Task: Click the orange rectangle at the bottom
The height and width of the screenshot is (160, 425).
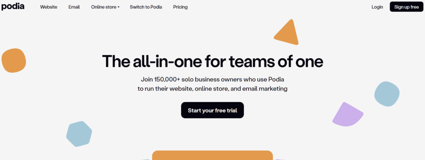Action: coord(212,155)
